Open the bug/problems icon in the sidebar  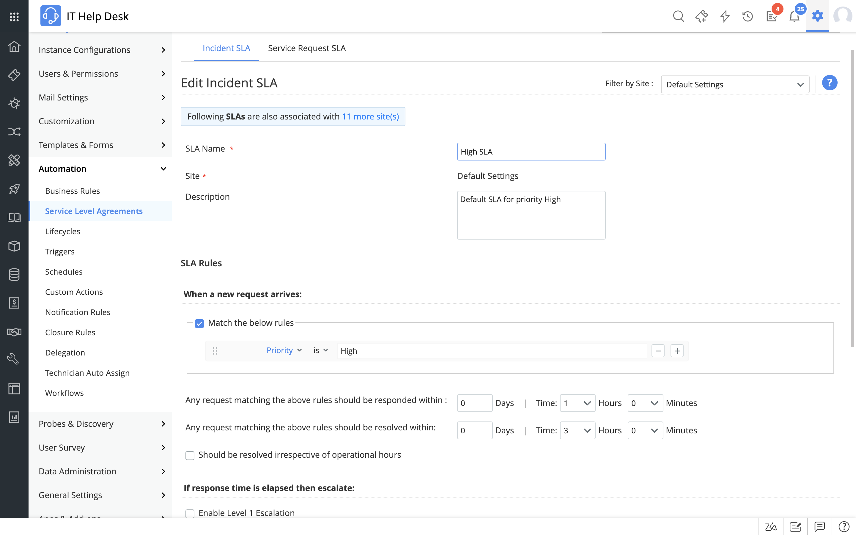coord(14,103)
